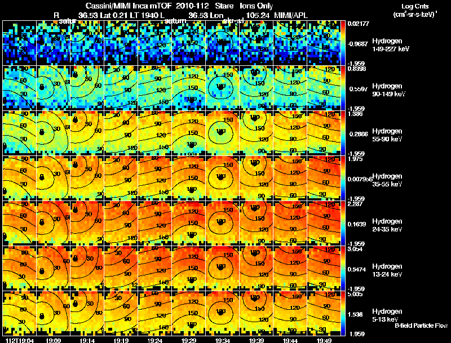Open the 19:09 panel in 24-35 keV row
Screen dimensions: 451x343
point(53,223)
